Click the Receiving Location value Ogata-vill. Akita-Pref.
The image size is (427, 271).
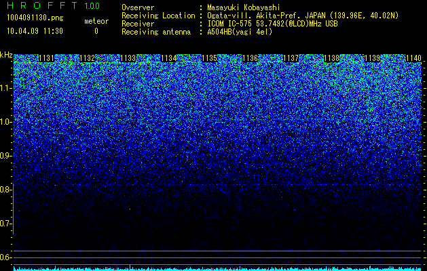coord(255,16)
